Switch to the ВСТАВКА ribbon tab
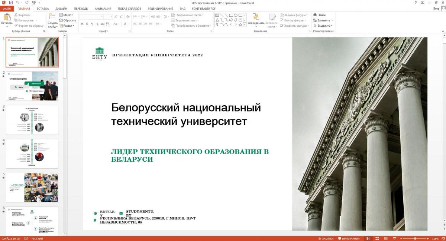The height and width of the screenshot is (241, 446). pyautogui.click(x=43, y=8)
